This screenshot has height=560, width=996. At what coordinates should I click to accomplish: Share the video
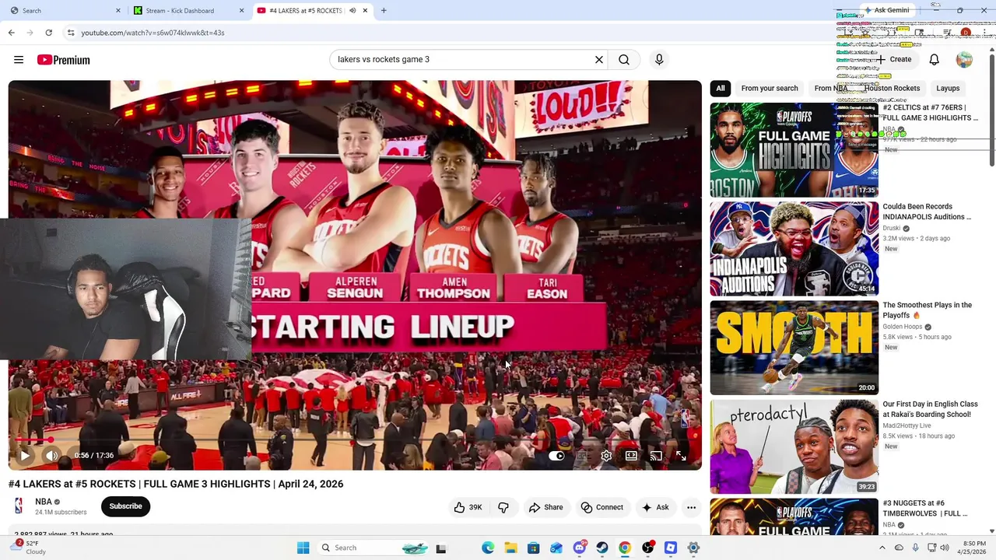click(x=545, y=507)
